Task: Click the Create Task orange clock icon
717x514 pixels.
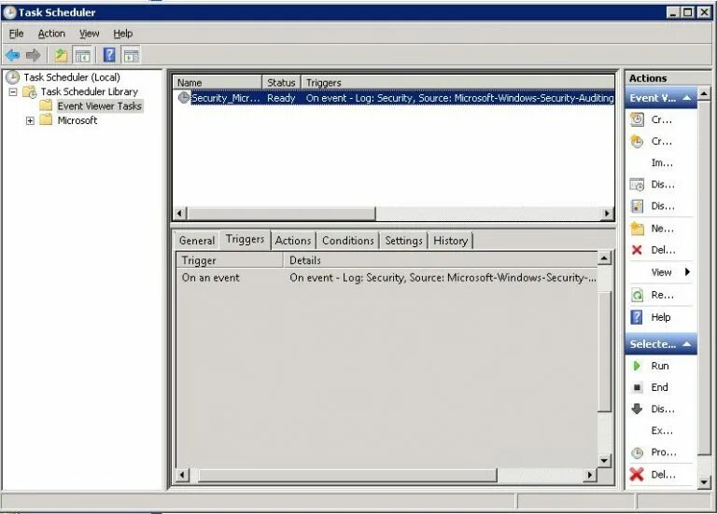Action: (637, 142)
